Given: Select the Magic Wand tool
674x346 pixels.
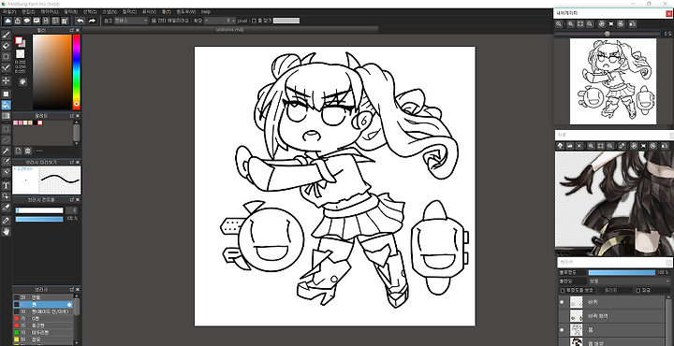Looking at the screenshot, I should tap(6, 151).
